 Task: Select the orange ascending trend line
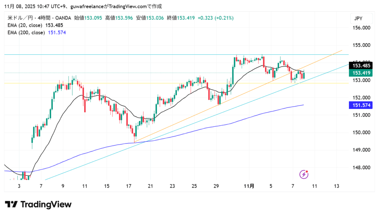click(185, 121)
